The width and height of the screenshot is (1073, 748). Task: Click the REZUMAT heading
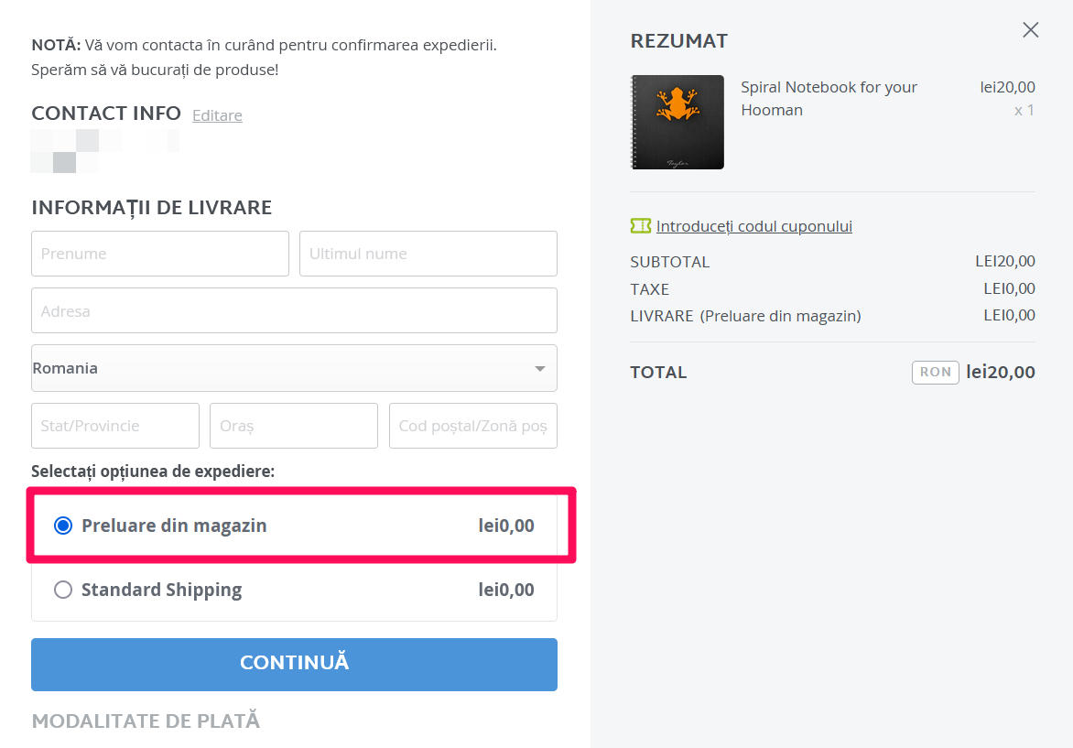(x=678, y=41)
